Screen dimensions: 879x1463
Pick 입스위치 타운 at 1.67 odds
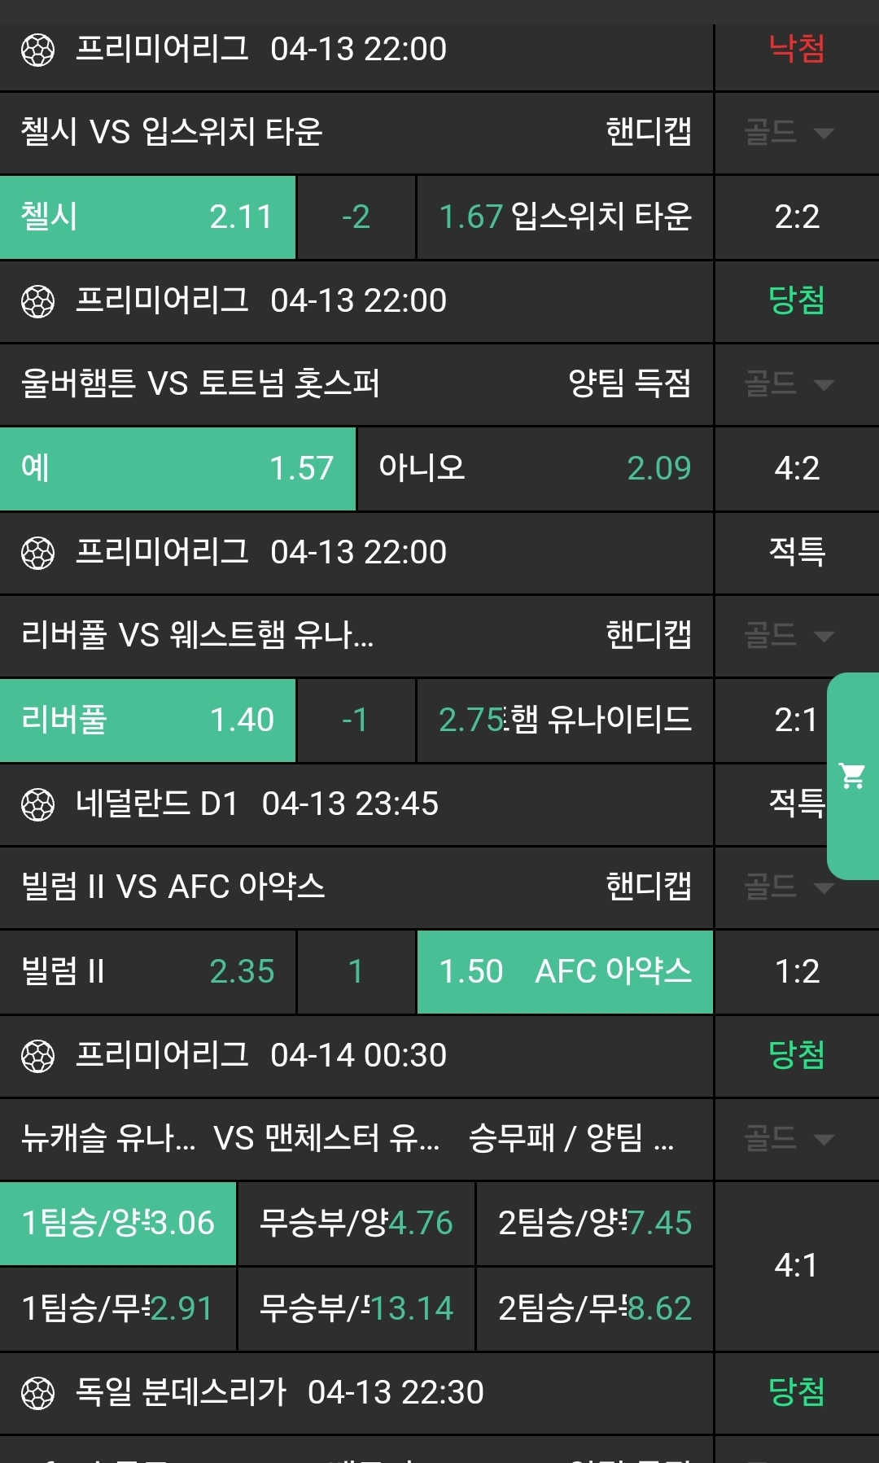click(565, 217)
